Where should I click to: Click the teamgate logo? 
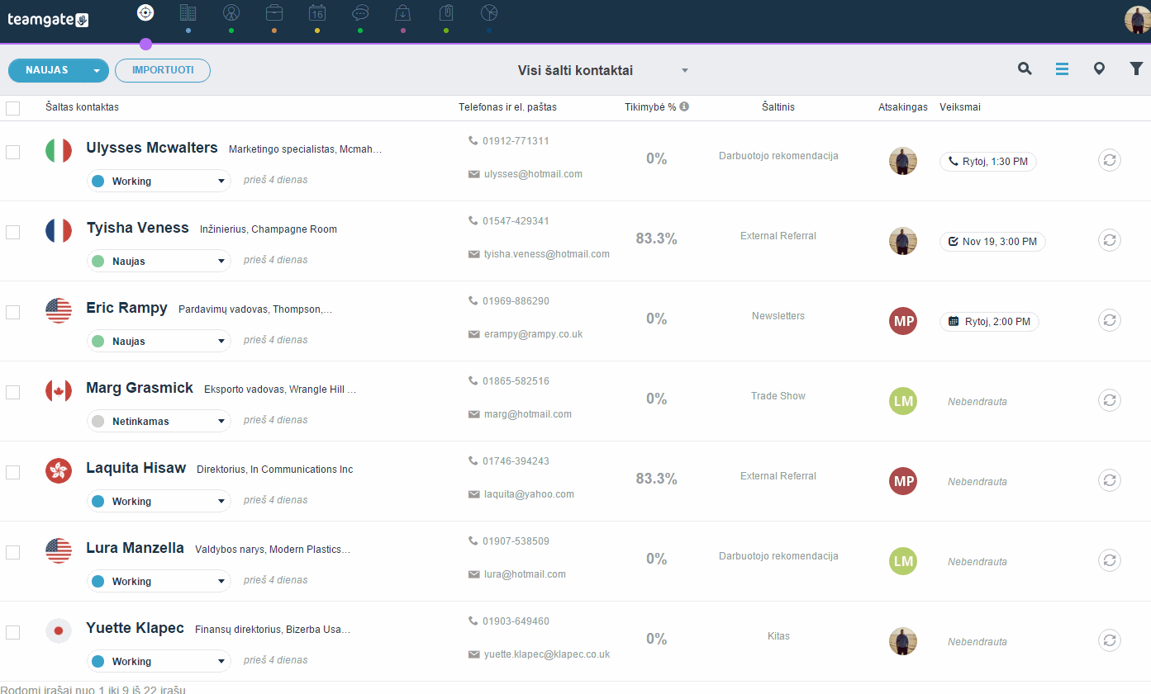coord(48,20)
